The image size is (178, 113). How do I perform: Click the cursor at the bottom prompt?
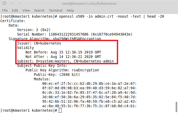[60, 110]
